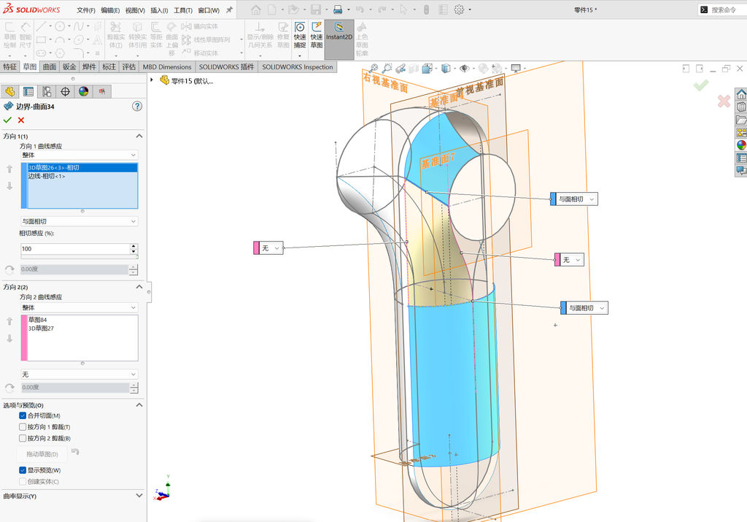Accept boundary surface with green checkmark in panel
The width and height of the screenshot is (747, 522).
click(x=7, y=120)
